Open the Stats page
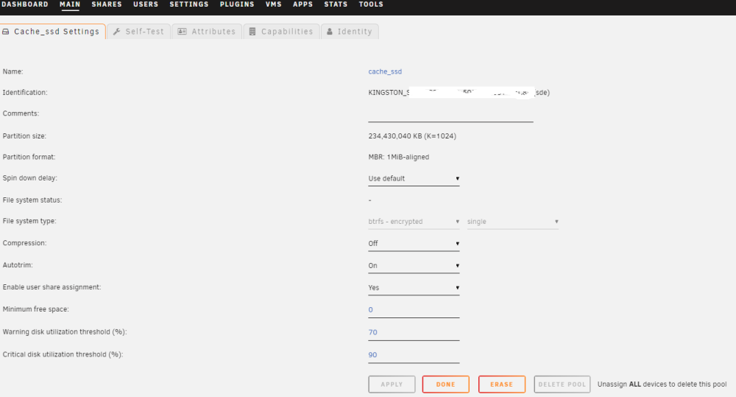736x397 pixels. pyautogui.click(x=336, y=4)
